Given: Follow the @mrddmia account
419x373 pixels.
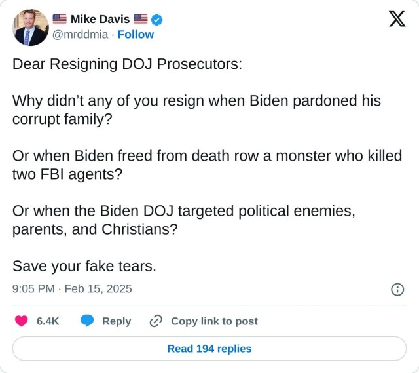Looking at the screenshot, I should pyautogui.click(x=136, y=35).
